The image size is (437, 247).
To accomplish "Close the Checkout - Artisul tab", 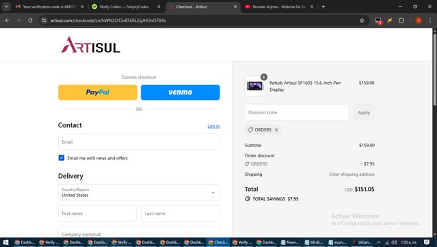I will 235,6.
